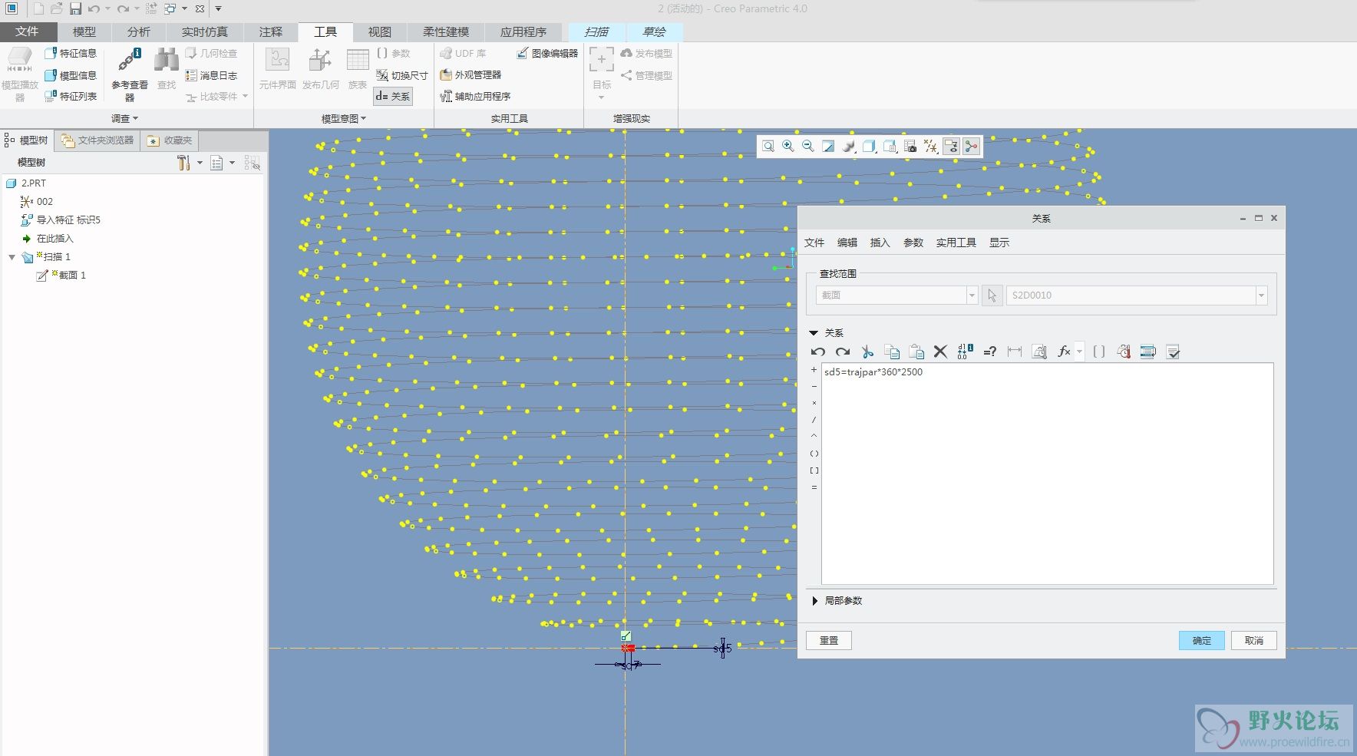Click the units sensitive thermometer icon
The width and height of the screenshot is (1357, 756).
[1124, 352]
